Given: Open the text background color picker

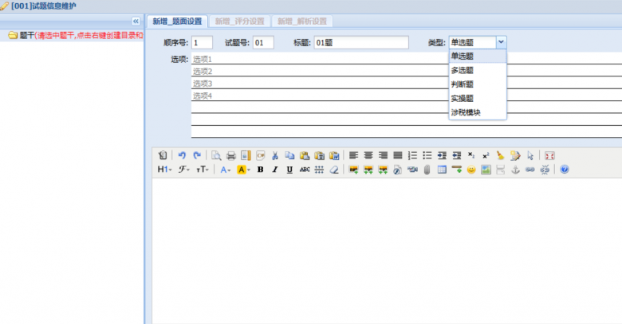Looking at the screenshot, I should 242,170.
